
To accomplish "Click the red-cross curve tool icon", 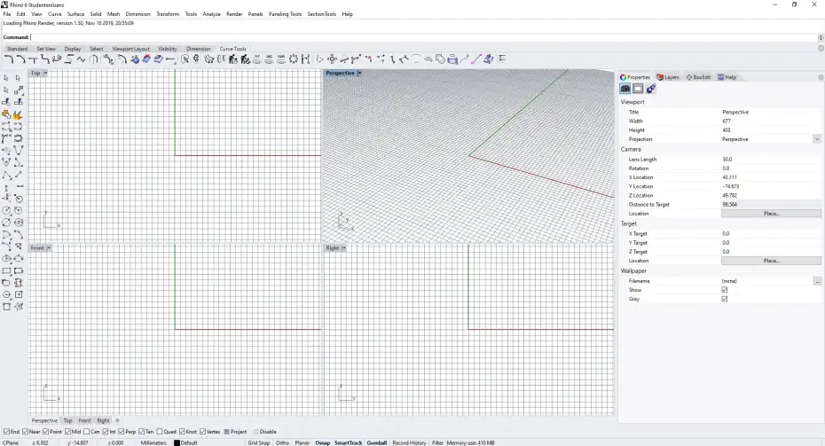I will [x=368, y=59].
